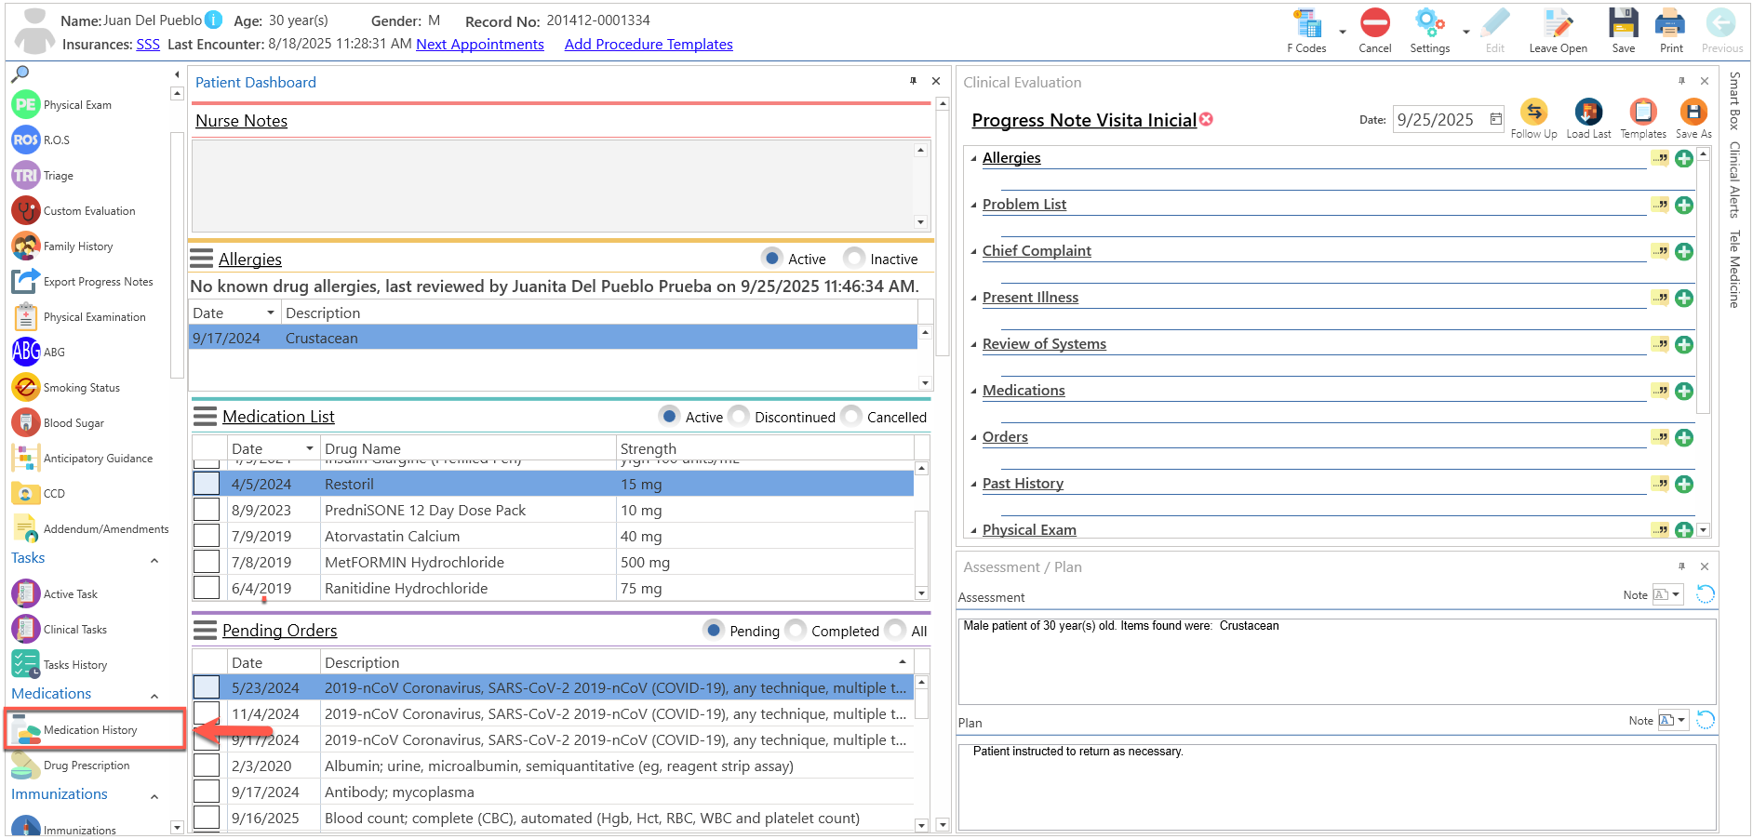Open the Next Appointments link

(x=480, y=45)
